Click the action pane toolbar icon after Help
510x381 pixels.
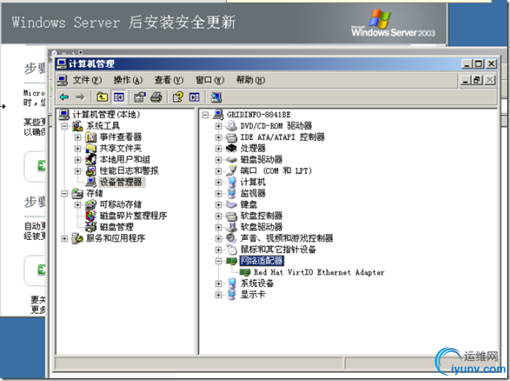194,97
